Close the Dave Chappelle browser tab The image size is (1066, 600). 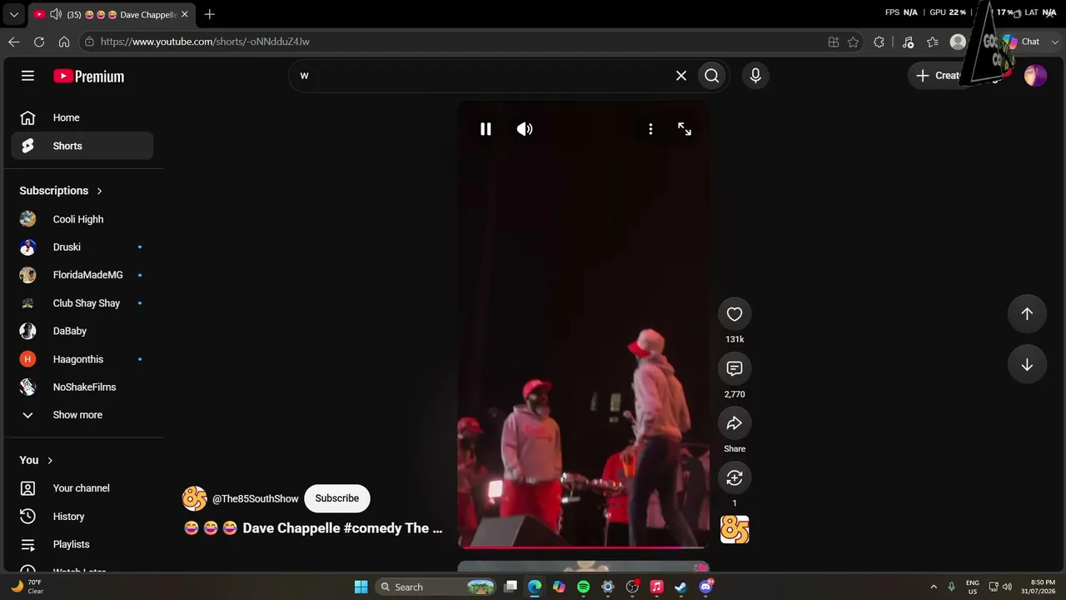click(x=184, y=14)
